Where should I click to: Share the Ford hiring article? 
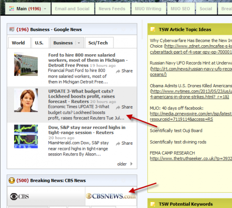(124, 71)
